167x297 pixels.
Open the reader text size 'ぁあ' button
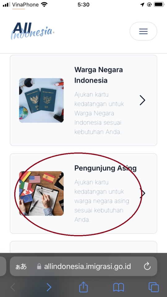pyautogui.click(x=21, y=267)
